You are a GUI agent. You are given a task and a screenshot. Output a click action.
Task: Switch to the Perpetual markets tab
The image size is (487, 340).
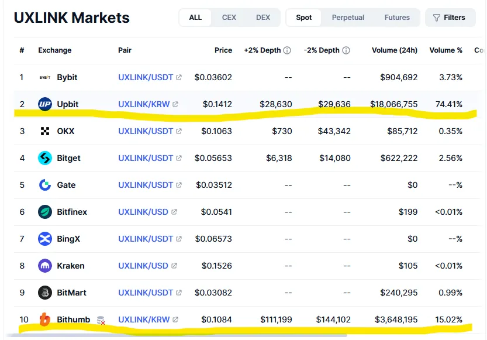coord(348,18)
